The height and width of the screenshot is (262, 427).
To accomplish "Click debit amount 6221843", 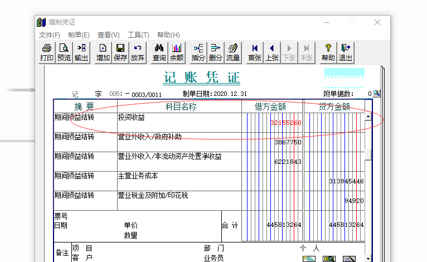I will (288, 162).
